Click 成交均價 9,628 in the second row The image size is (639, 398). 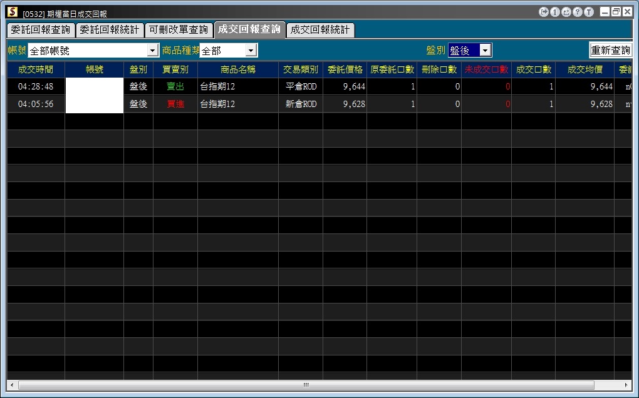coord(584,104)
